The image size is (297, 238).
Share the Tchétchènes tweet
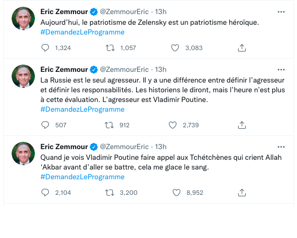click(241, 192)
